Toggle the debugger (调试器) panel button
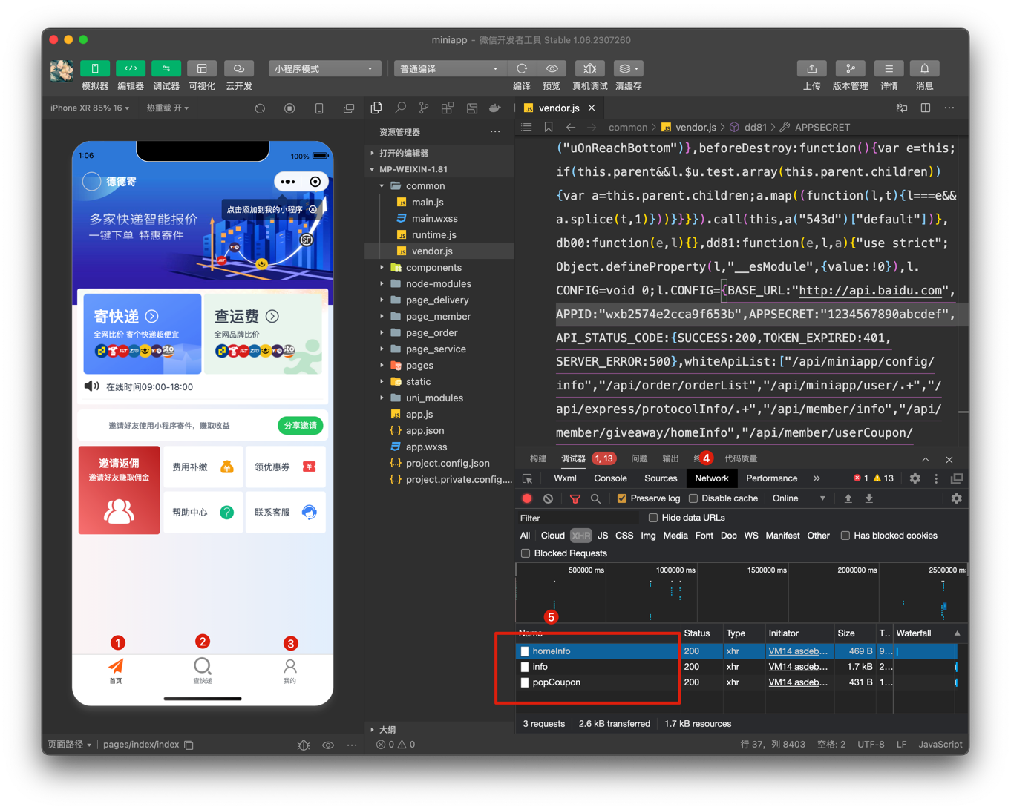This screenshot has height=810, width=1011. pos(166,68)
